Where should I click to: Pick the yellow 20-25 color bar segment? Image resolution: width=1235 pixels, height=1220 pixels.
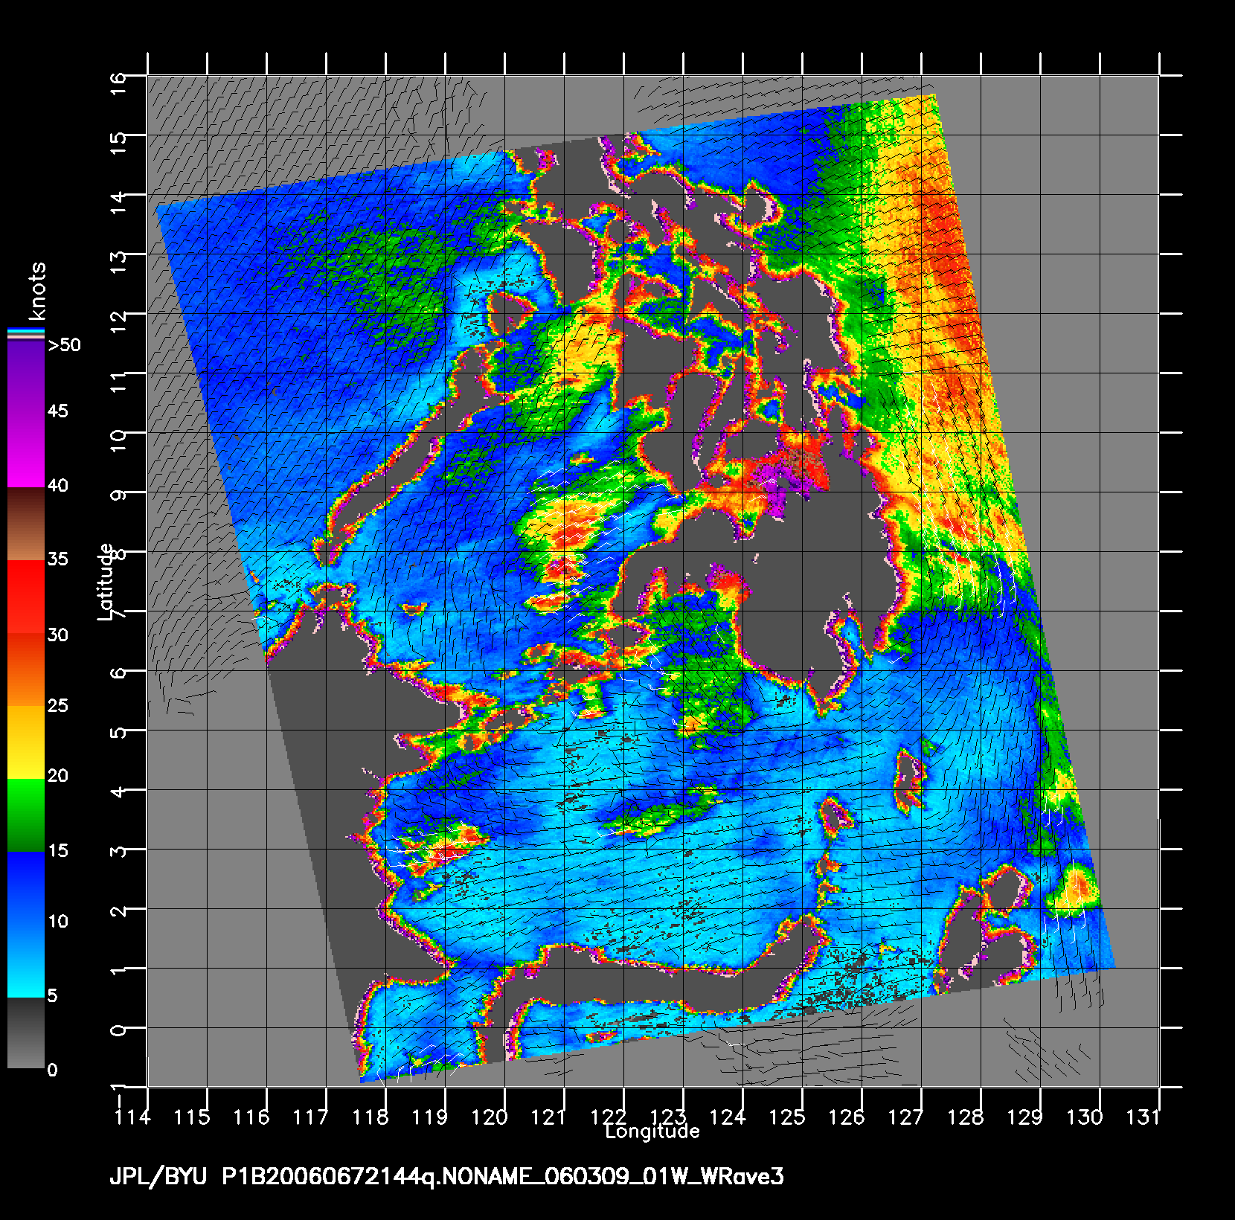pos(26,742)
